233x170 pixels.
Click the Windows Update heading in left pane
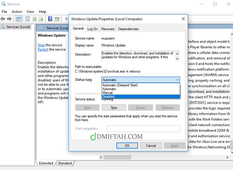(52, 36)
